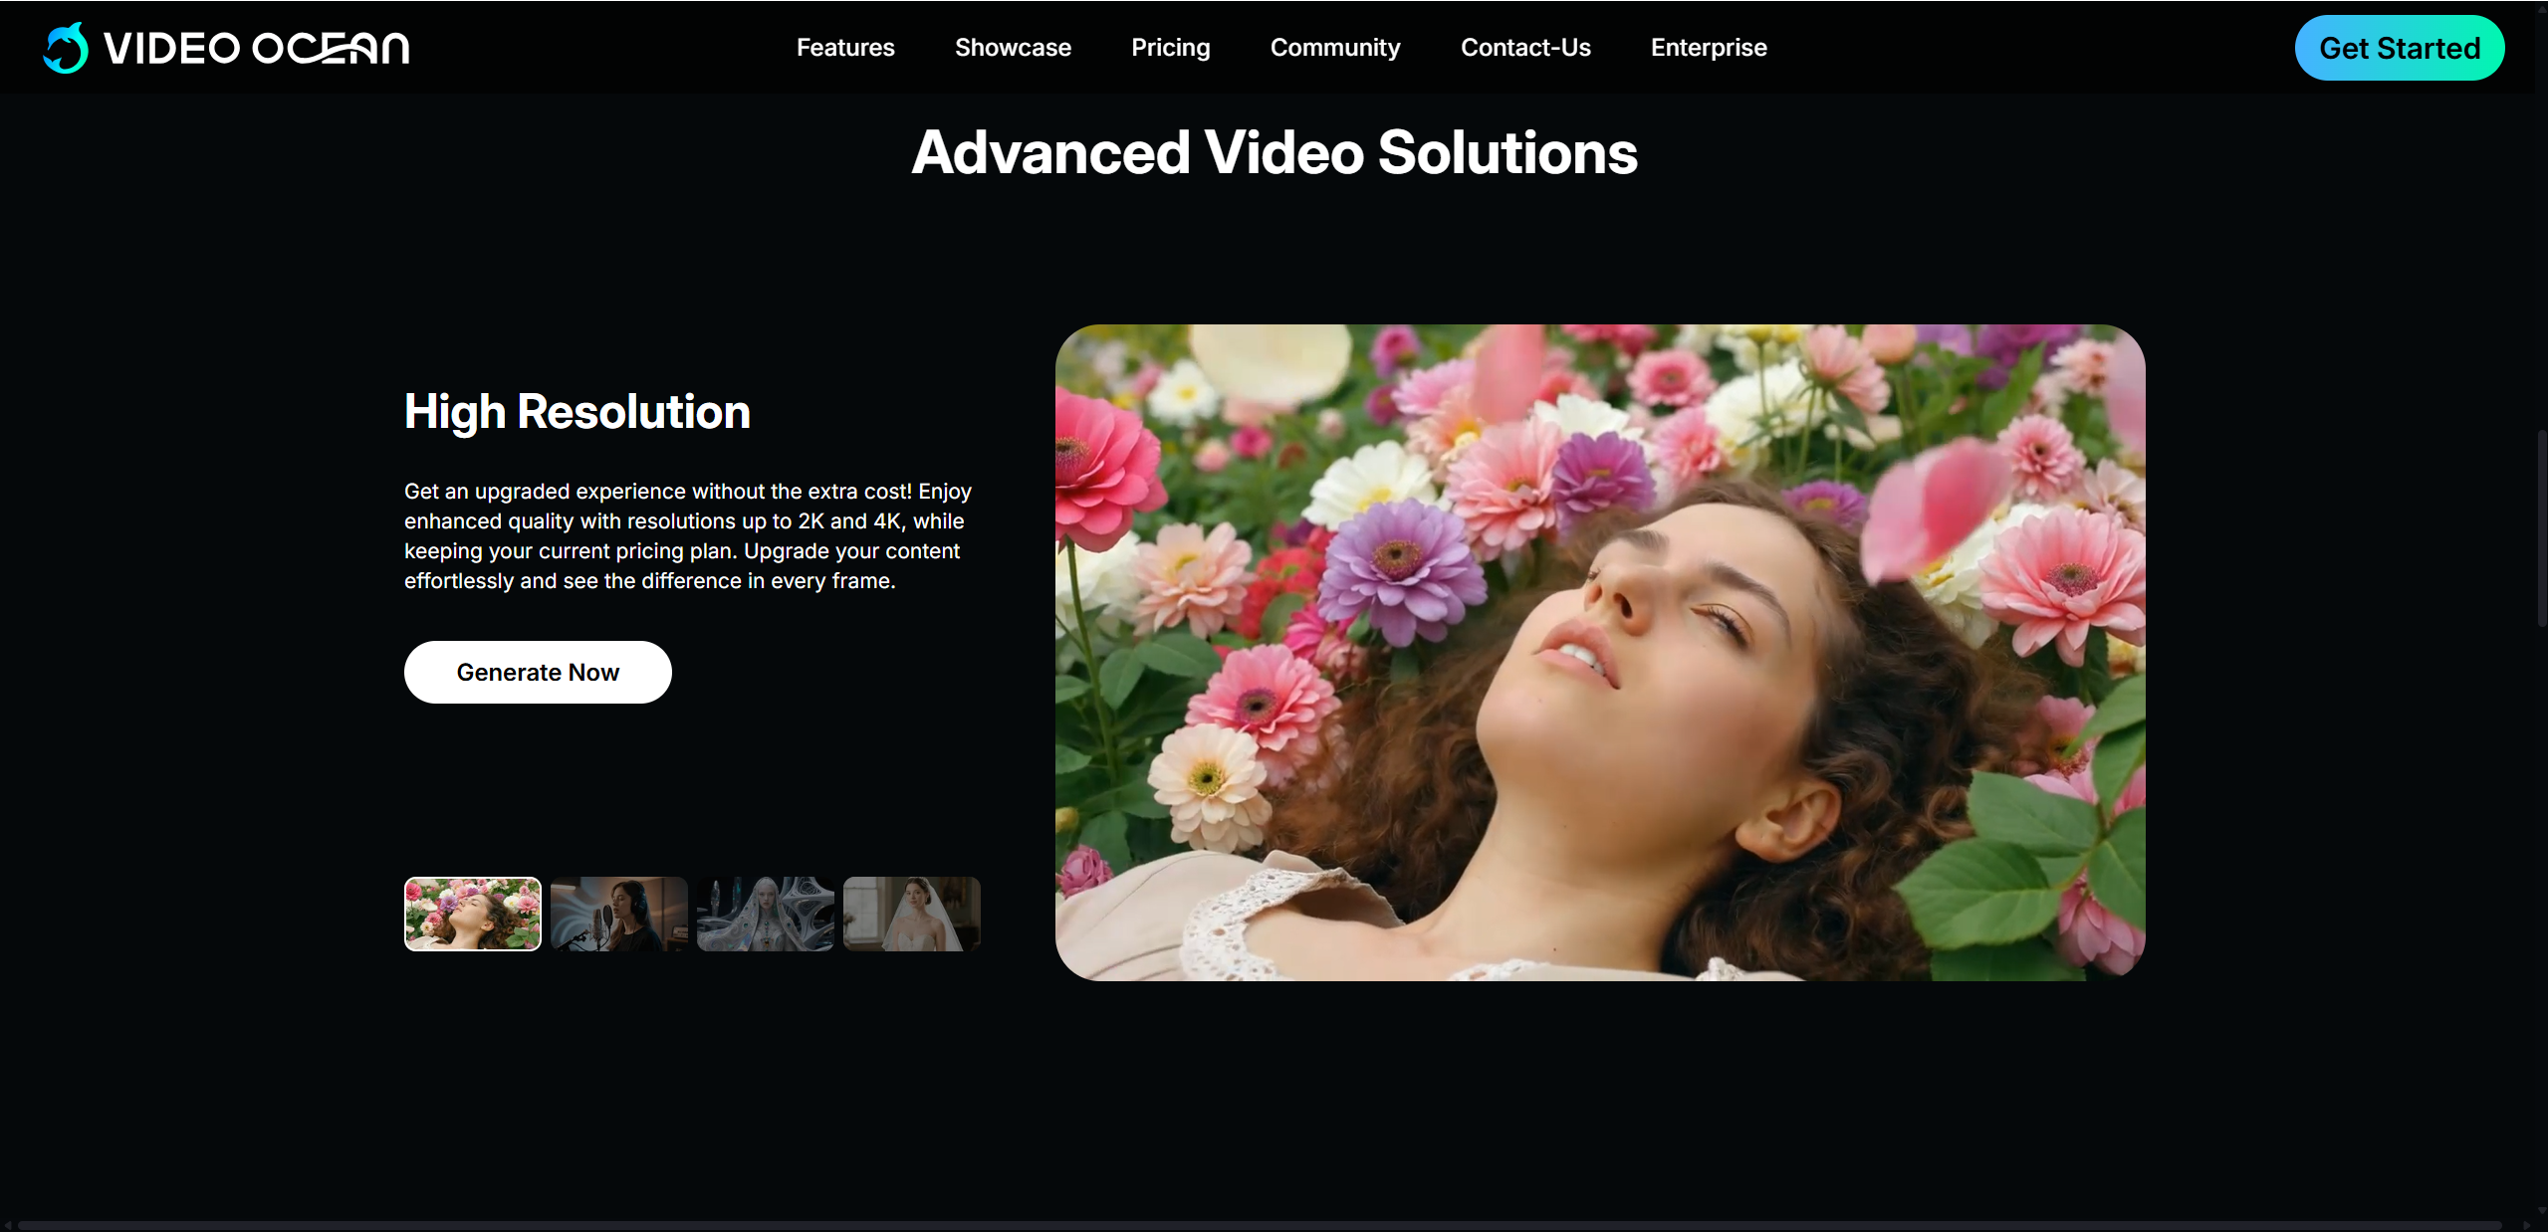Click the Generate Now button
Viewport: 2548px width, 1232px height.
[538, 673]
